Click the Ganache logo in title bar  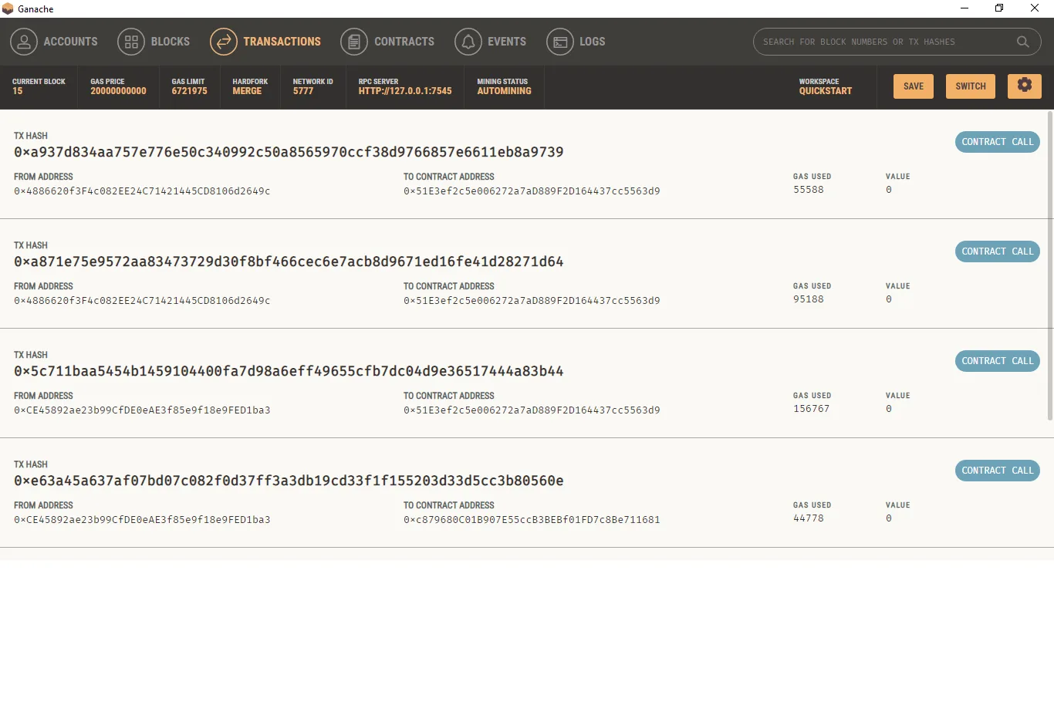pyautogui.click(x=8, y=8)
